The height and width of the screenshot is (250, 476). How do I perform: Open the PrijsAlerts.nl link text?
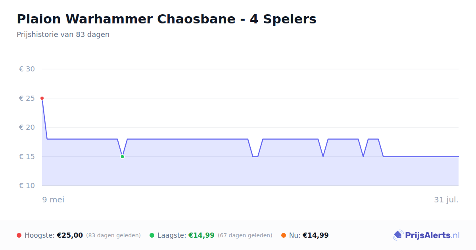[432, 235]
